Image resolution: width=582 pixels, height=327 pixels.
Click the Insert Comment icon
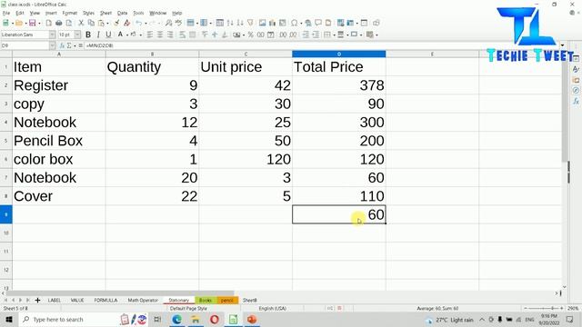click(318, 23)
